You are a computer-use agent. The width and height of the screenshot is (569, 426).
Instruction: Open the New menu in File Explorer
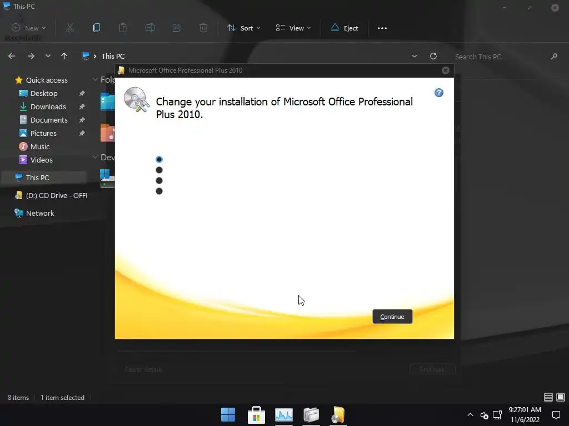[x=29, y=28]
